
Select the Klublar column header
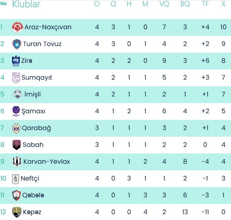[x=26, y=4]
